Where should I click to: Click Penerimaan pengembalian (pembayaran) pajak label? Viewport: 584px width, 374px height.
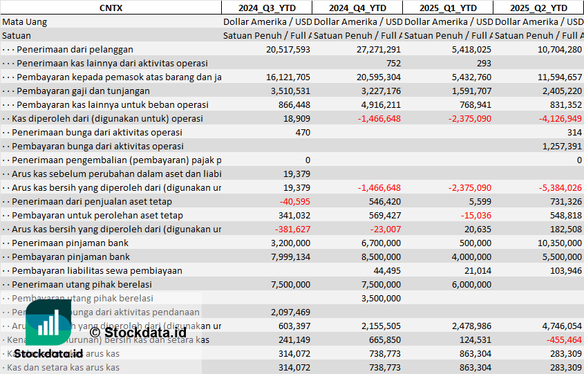117,160
